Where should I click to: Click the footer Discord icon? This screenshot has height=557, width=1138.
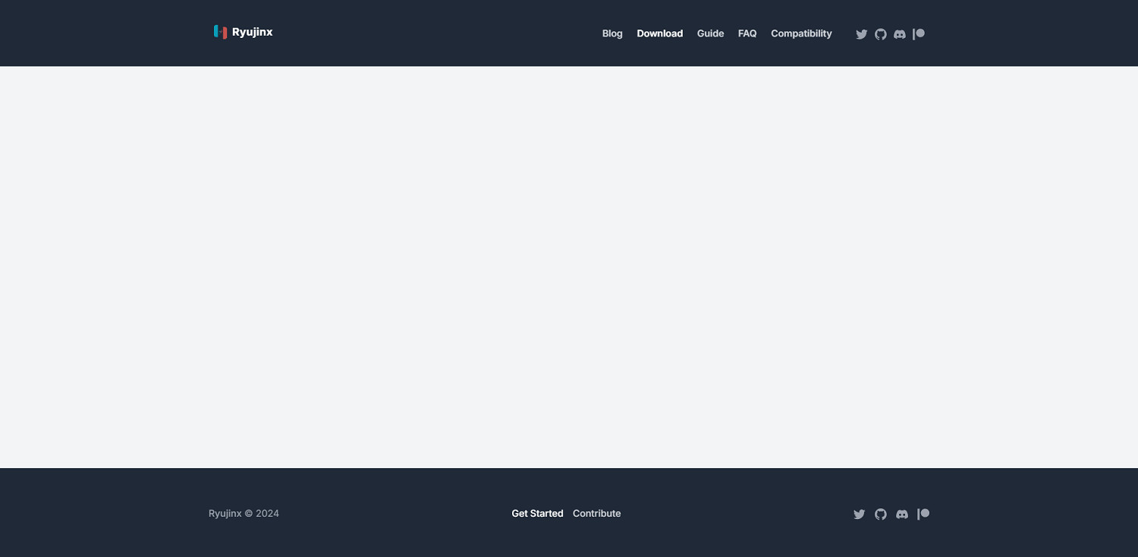click(x=901, y=515)
